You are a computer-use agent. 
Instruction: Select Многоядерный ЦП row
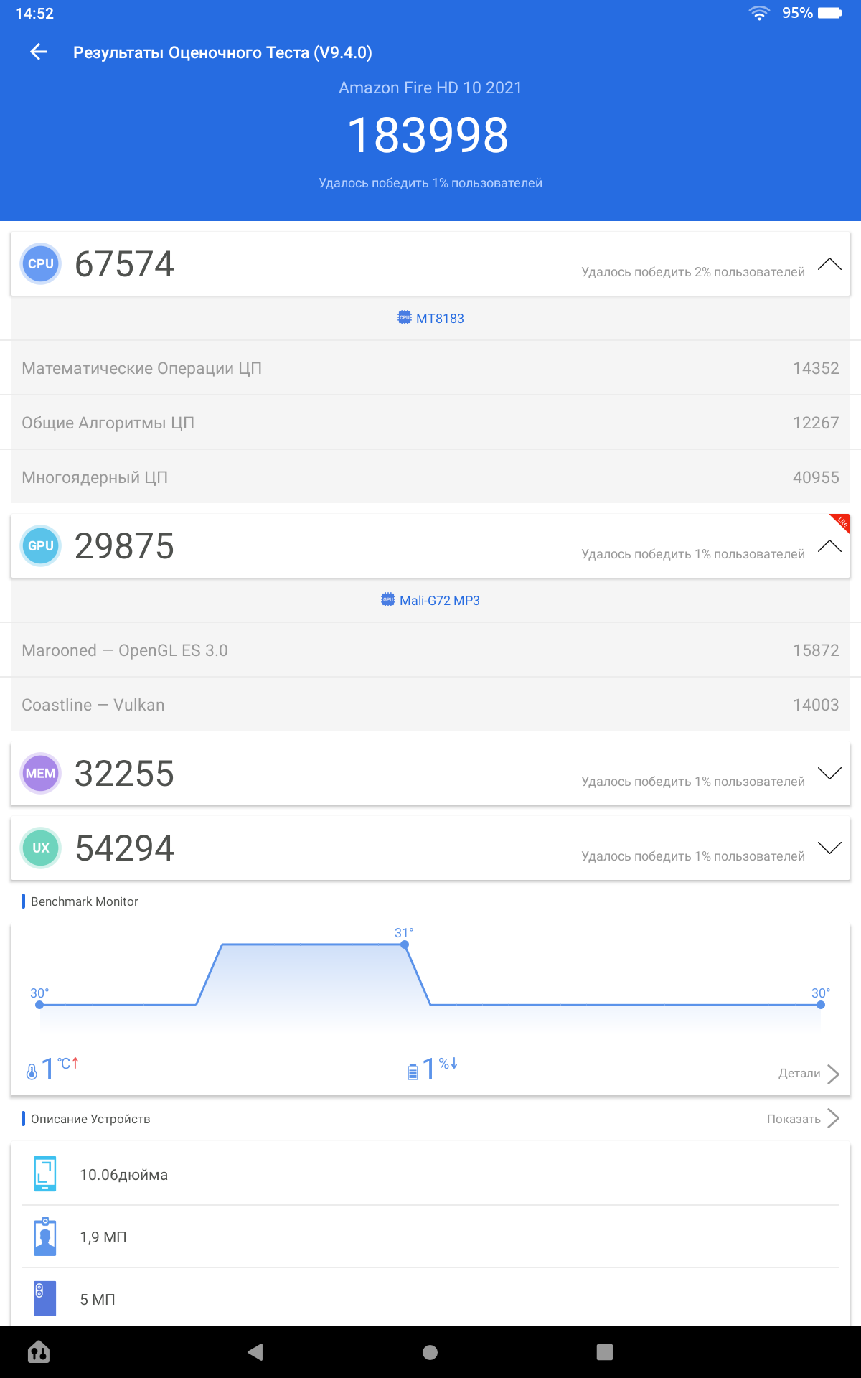(430, 477)
